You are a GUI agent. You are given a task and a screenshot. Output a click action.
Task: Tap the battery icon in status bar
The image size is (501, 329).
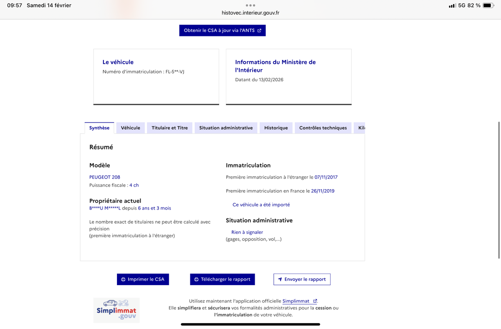tap(488, 5)
